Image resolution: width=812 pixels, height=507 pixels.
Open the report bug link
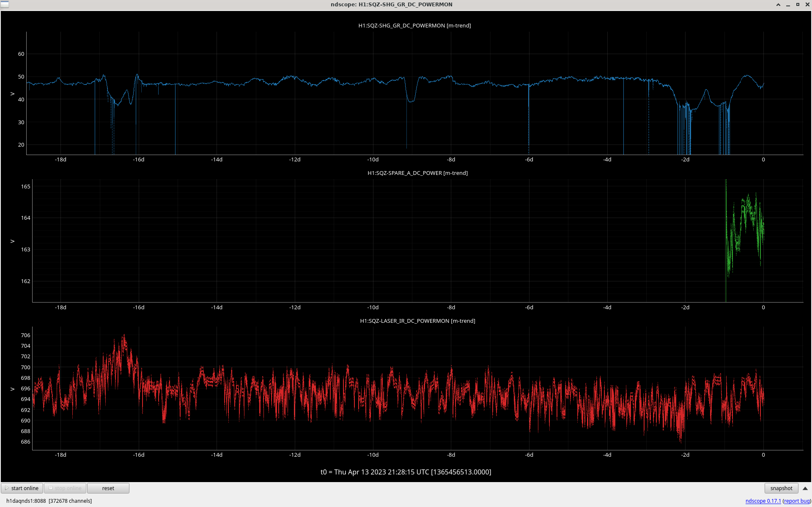pyautogui.click(x=797, y=501)
